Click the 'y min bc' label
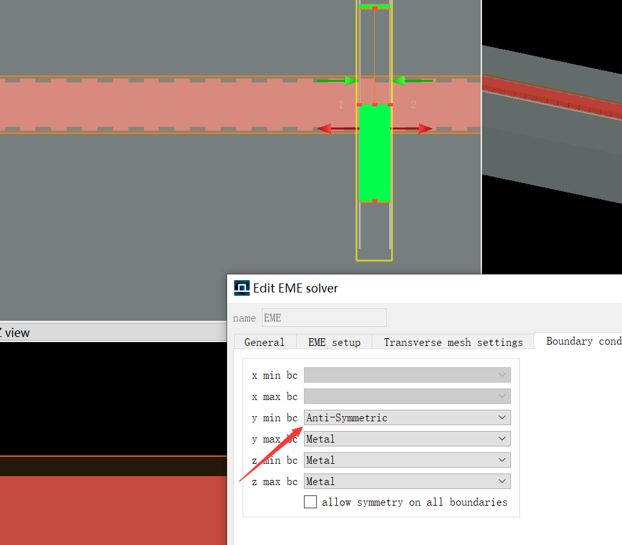The image size is (622, 545). click(274, 418)
